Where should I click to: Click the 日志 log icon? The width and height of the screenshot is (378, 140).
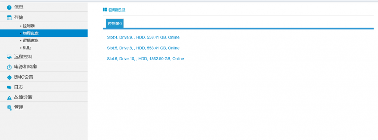pyautogui.click(x=9, y=87)
